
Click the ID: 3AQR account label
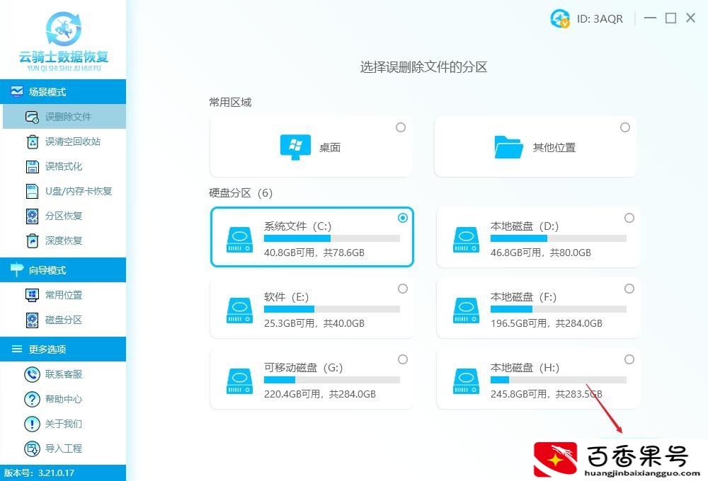click(x=600, y=18)
